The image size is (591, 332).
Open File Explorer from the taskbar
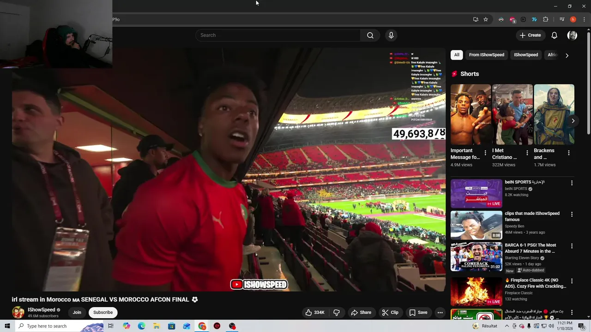click(x=157, y=326)
